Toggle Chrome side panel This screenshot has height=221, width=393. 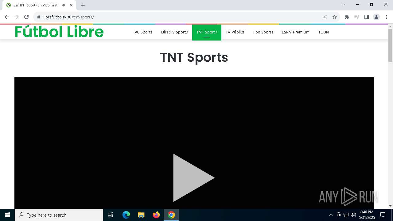point(367,17)
